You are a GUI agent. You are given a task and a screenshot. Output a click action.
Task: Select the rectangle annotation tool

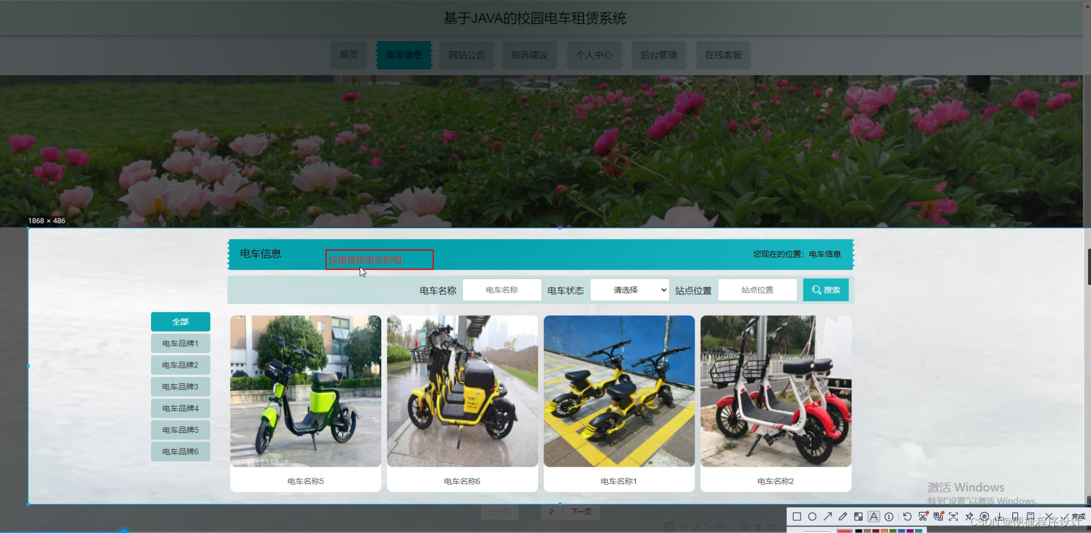[x=797, y=517]
